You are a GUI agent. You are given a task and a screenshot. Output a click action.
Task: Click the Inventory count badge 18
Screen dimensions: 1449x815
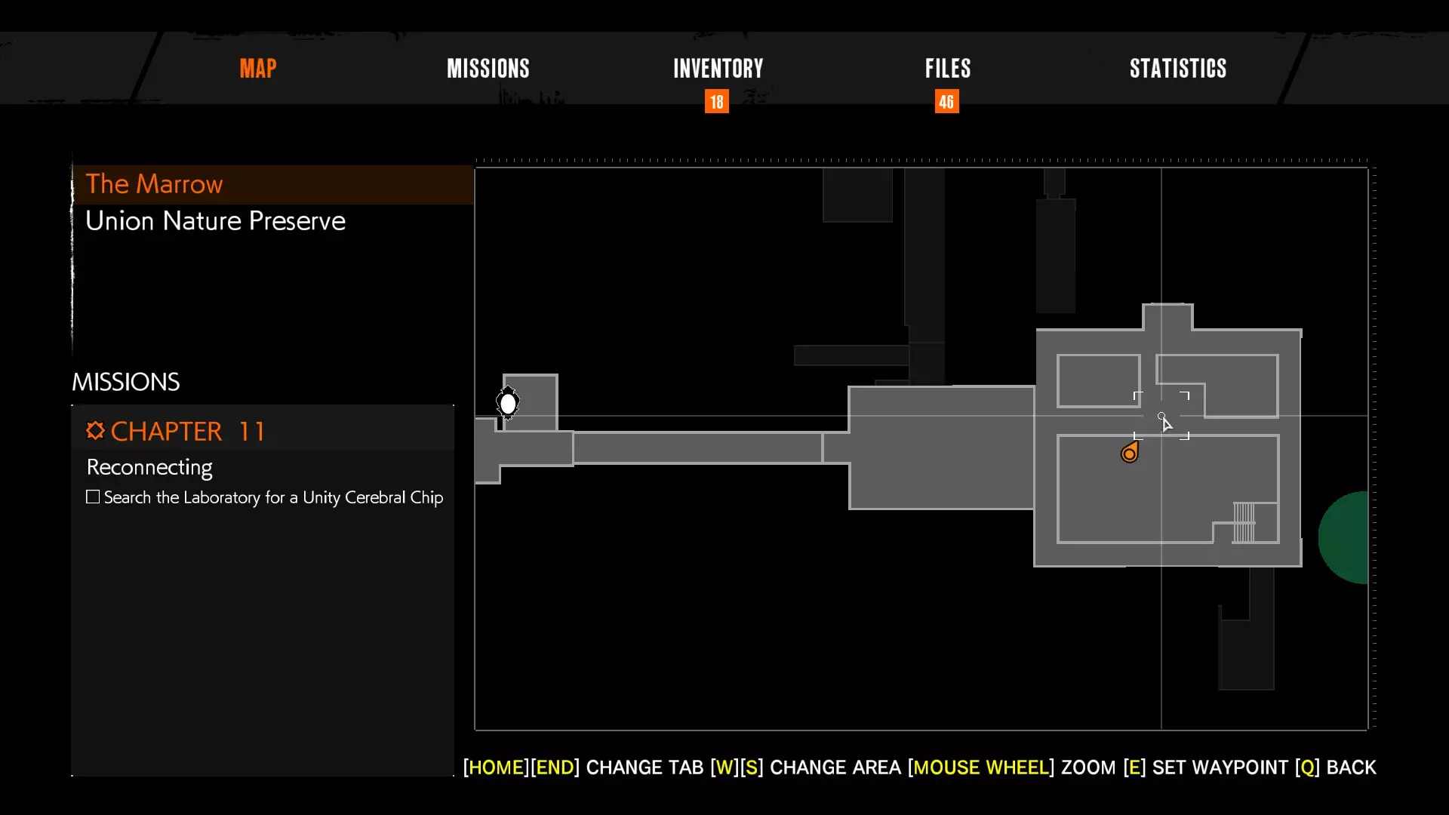point(716,102)
